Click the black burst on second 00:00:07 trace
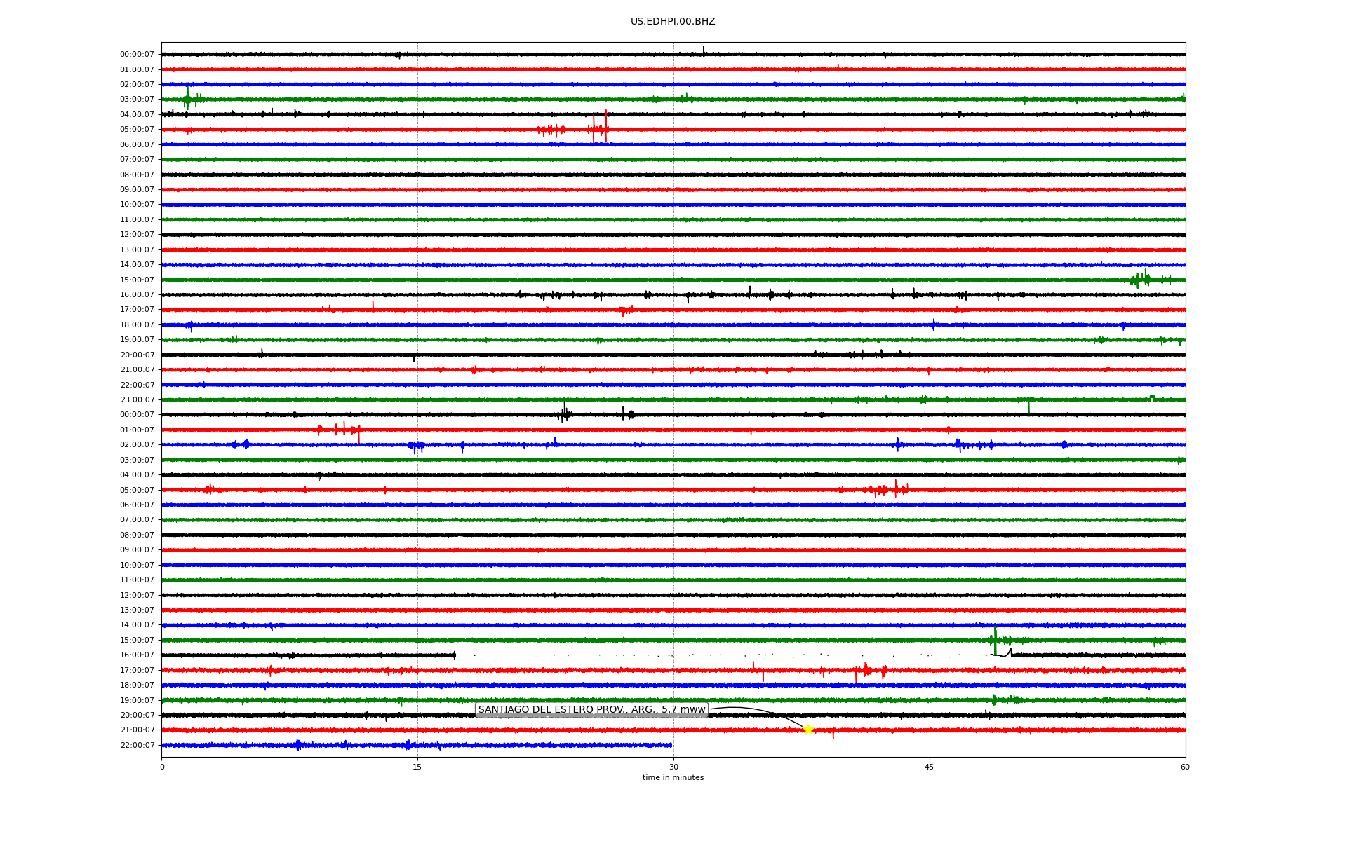 point(565,413)
